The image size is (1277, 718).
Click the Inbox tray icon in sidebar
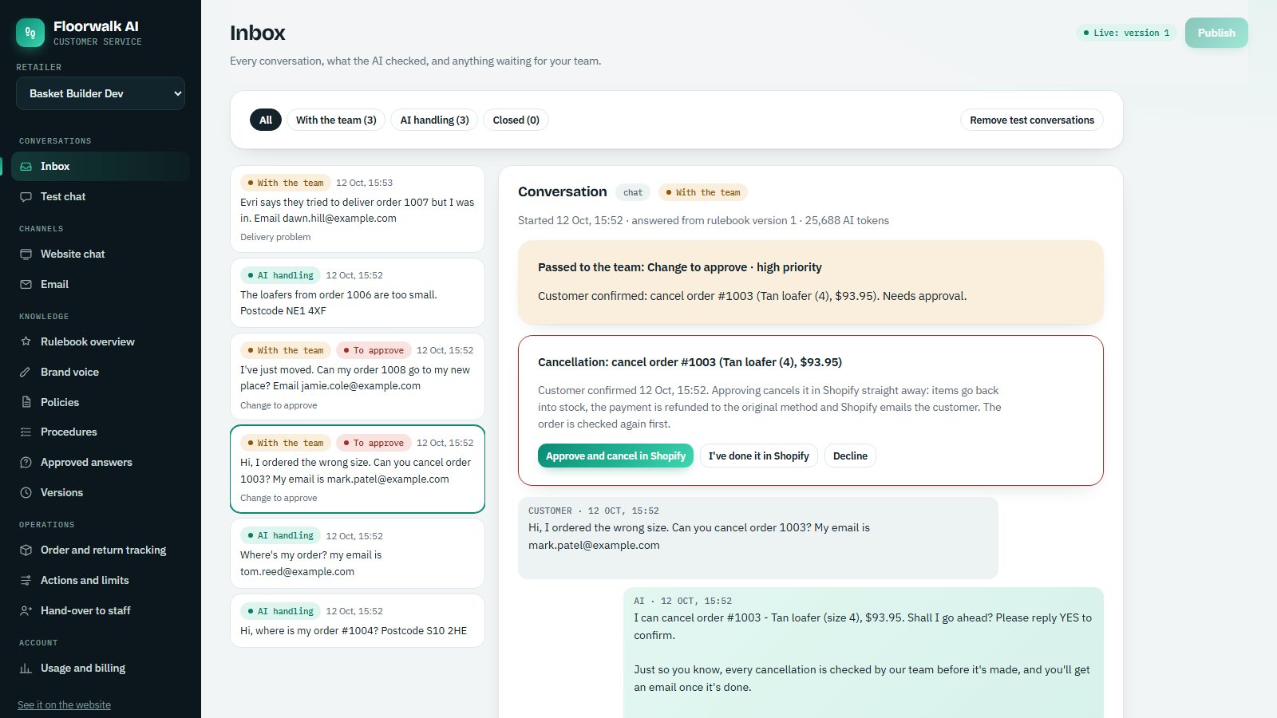(26, 167)
